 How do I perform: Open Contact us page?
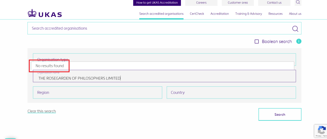(274, 3)
